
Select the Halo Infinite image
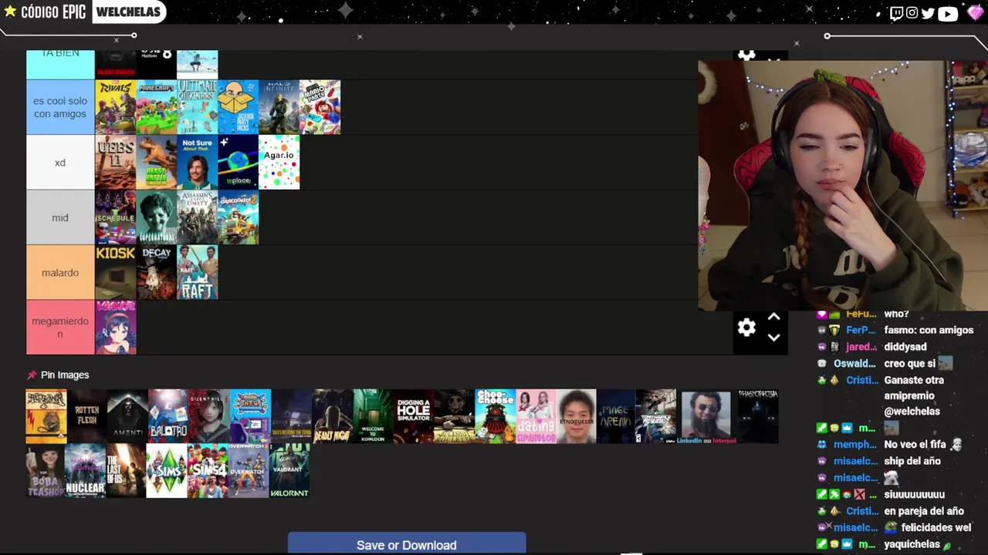tap(279, 107)
